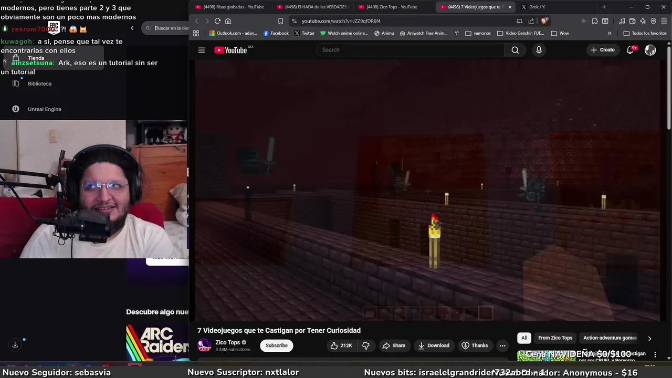Open the music note playlist icon

point(622,21)
